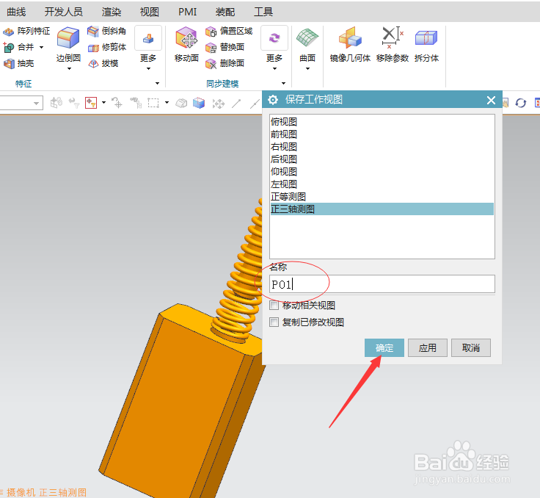Select the Trim Body (修剪体) tool

tap(107, 47)
